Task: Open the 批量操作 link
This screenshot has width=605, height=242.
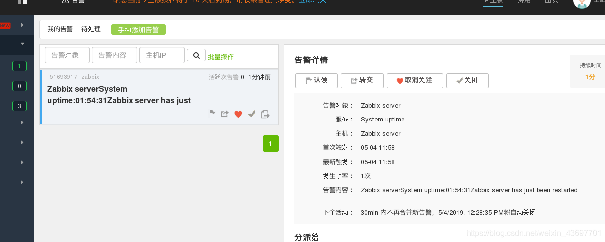Action: click(x=221, y=57)
